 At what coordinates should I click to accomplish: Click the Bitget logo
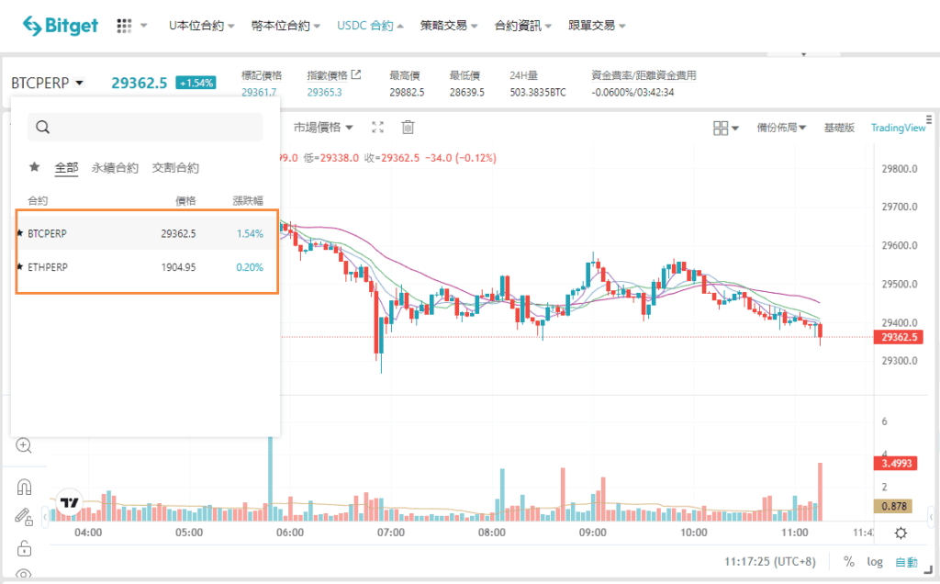(60, 25)
